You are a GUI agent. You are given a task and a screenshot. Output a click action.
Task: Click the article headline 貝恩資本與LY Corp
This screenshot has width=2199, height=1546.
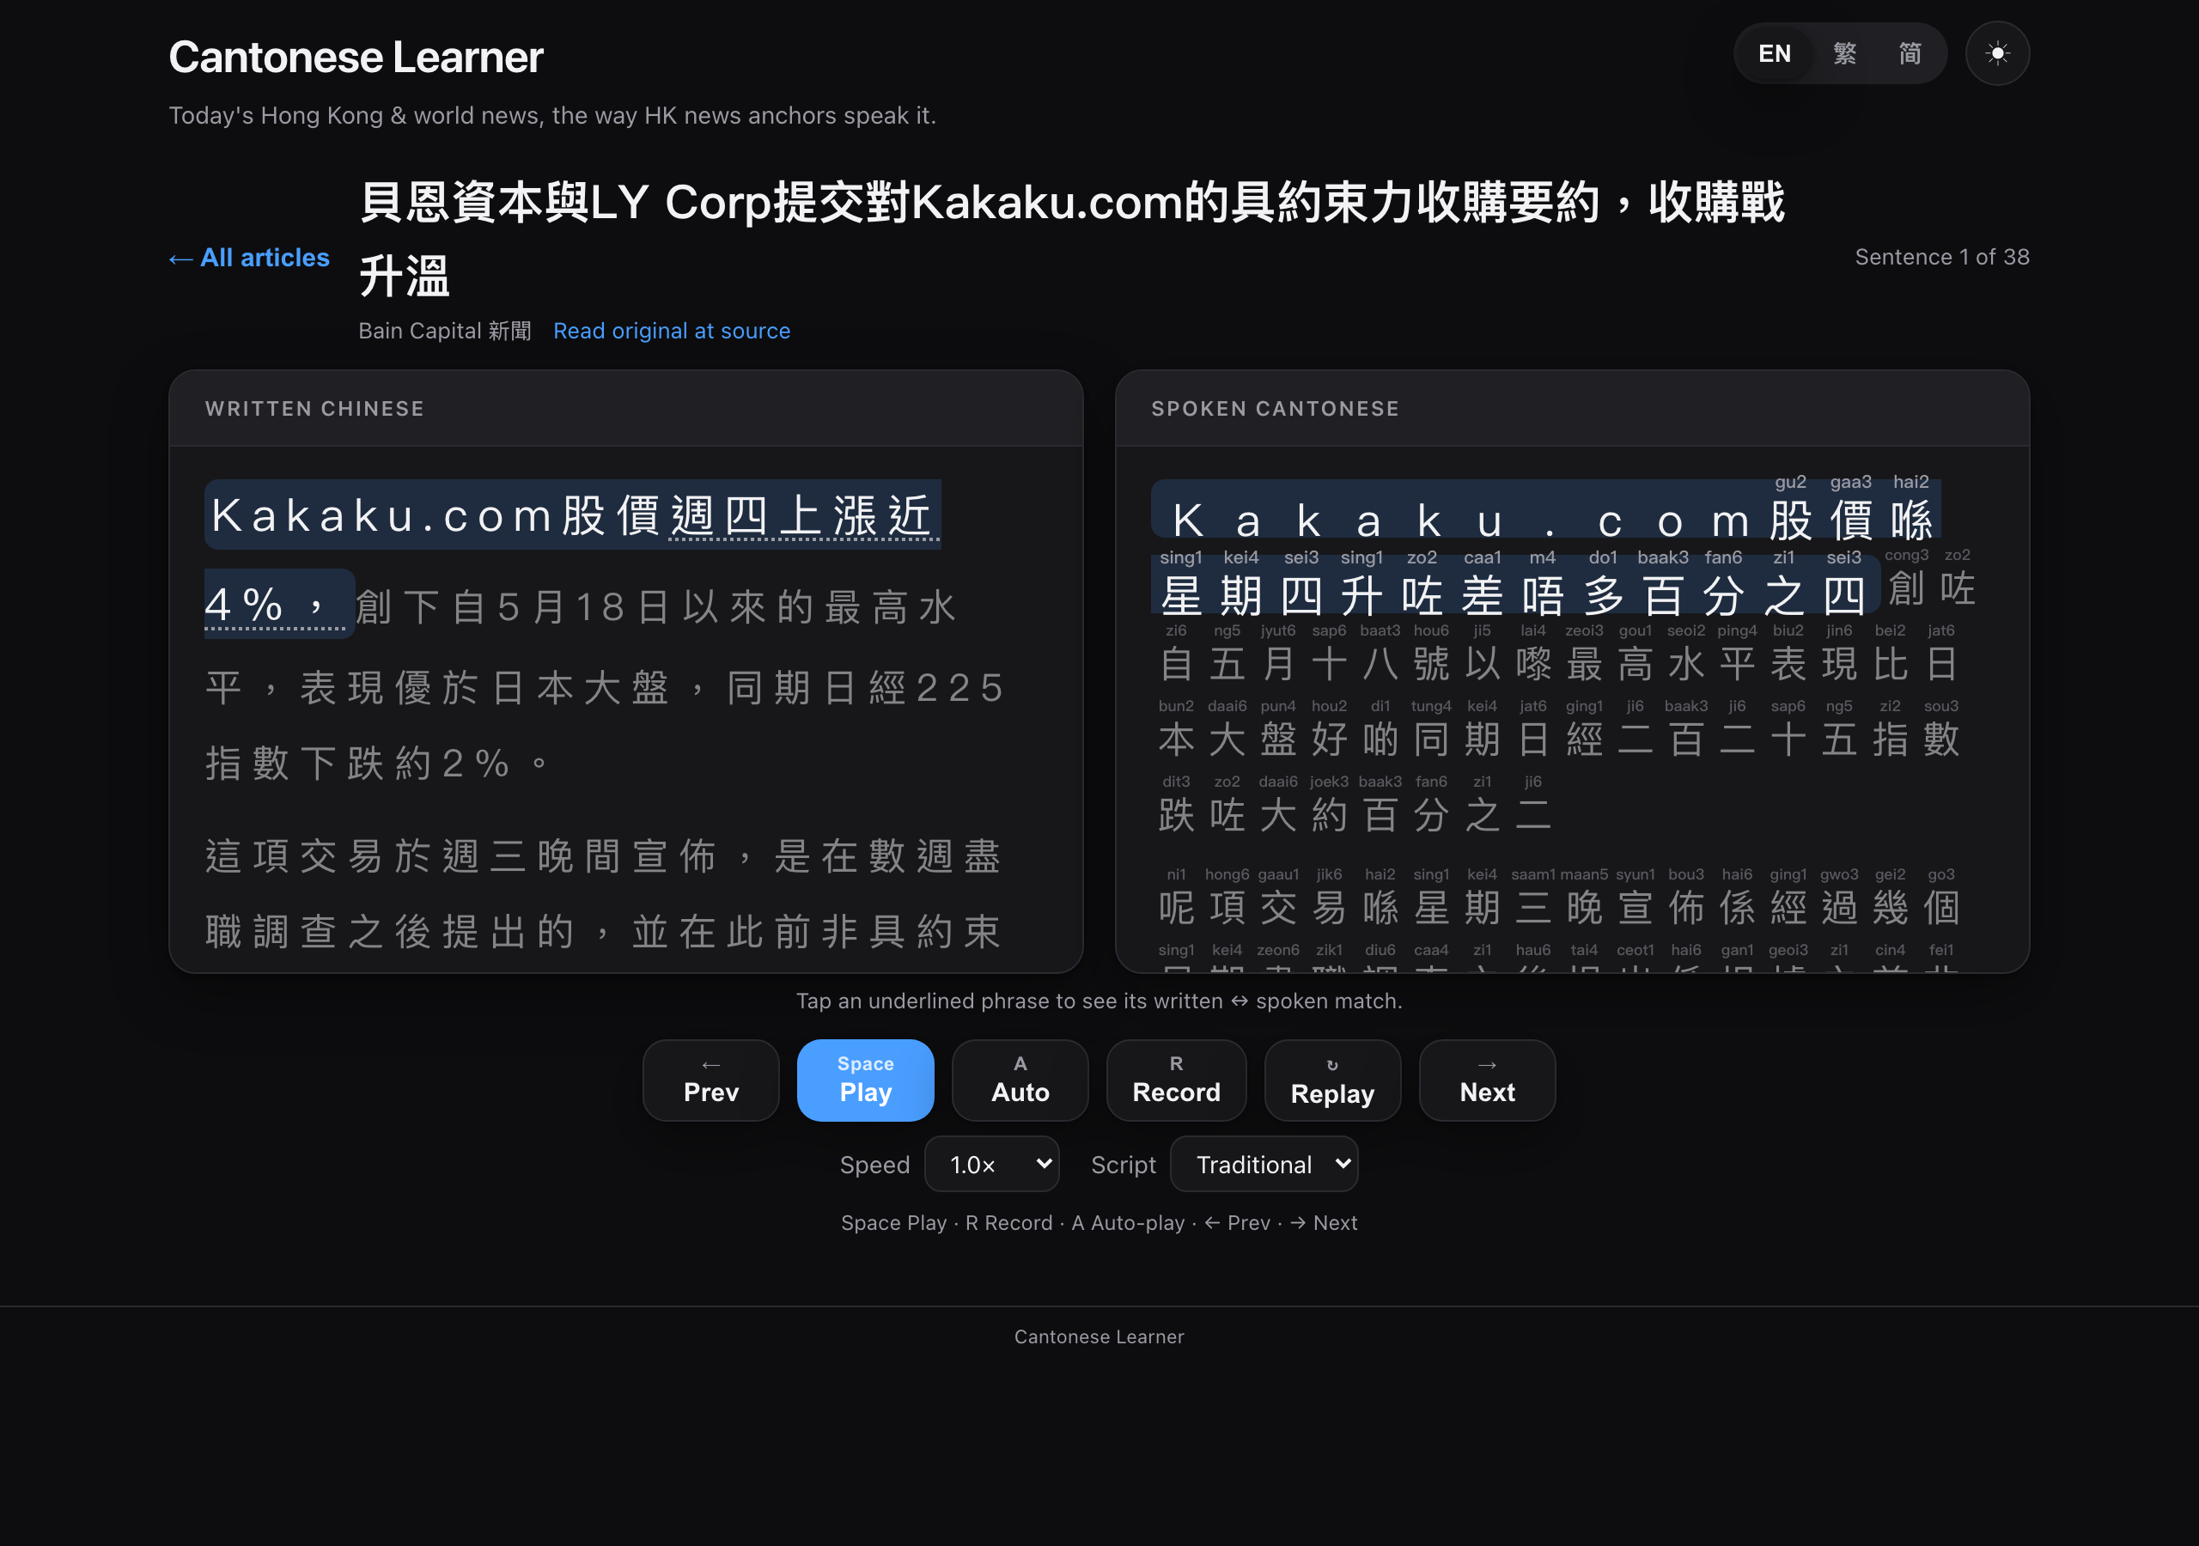[x=1072, y=239]
